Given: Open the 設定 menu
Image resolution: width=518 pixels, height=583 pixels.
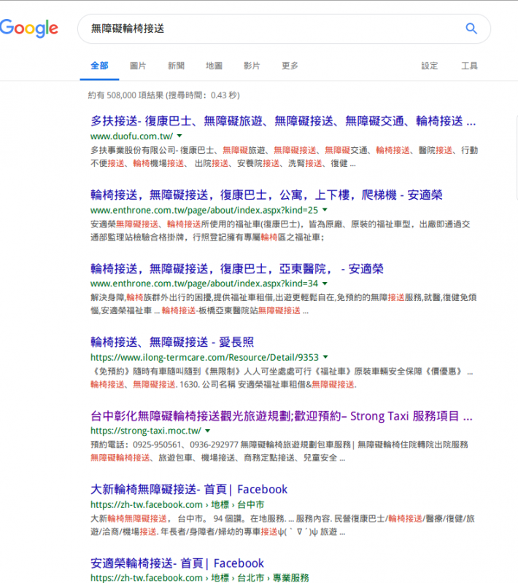Looking at the screenshot, I should click(x=430, y=66).
